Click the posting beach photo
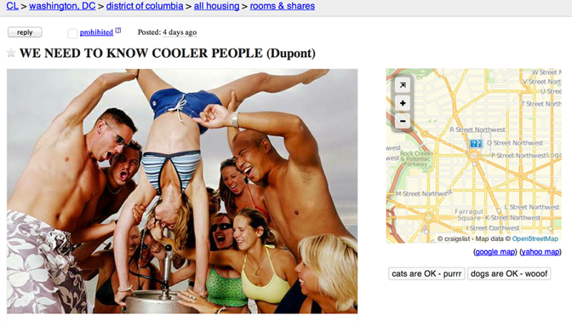 click(182, 191)
